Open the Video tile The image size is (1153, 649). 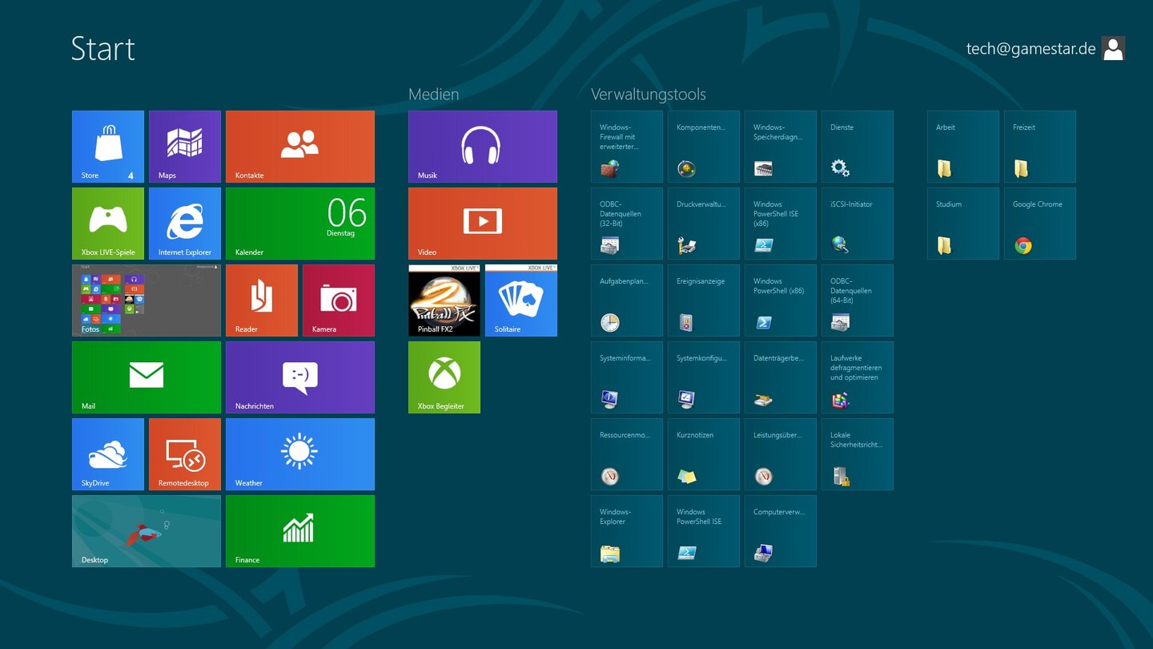483,224
